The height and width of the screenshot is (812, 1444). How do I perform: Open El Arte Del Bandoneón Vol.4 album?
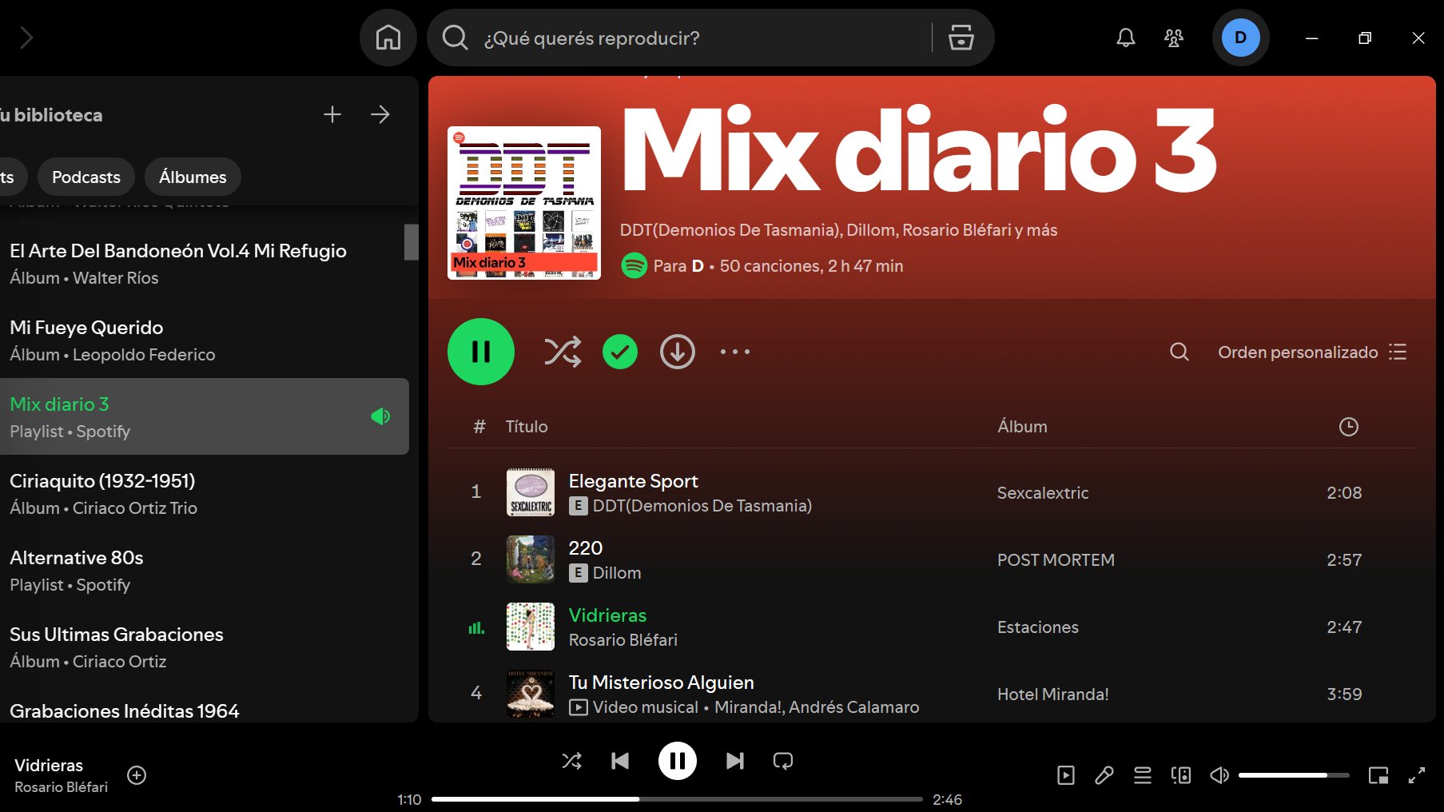(x=205, y=264)
